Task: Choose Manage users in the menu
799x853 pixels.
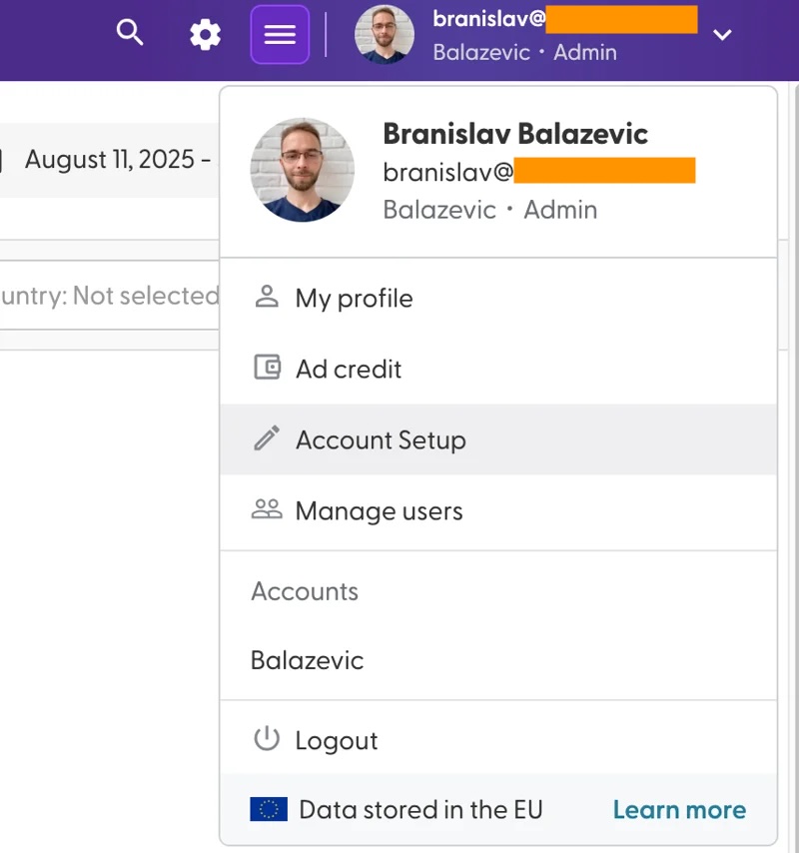Action: (498, 510)
